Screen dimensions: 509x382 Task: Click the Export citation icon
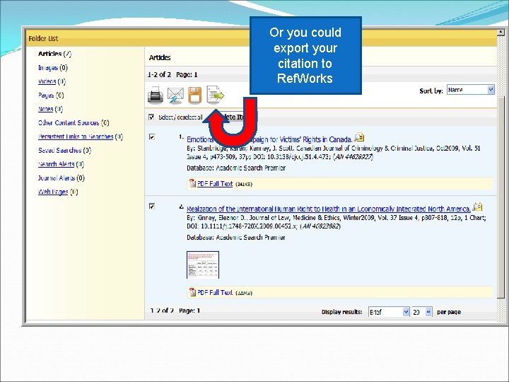[x=215, y=95]
